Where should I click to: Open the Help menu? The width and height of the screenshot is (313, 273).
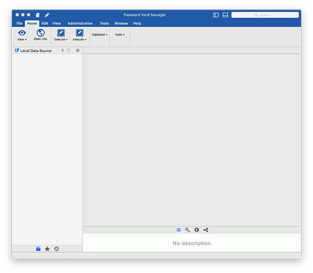click(137, 23)
